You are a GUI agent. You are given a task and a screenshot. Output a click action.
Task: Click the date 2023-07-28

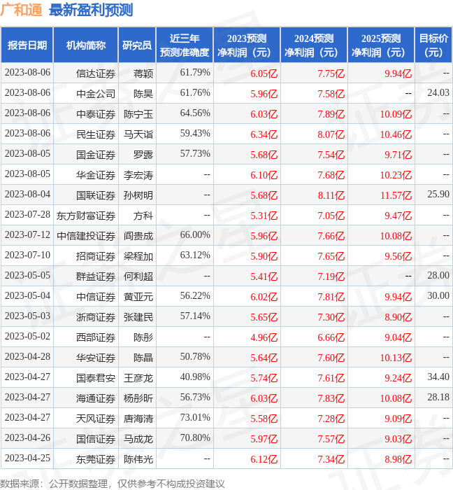[x=27, y=216]
